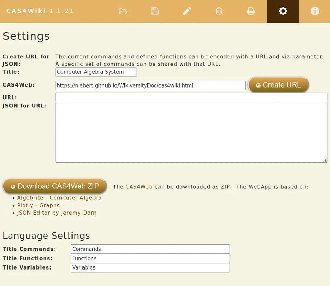The height and width of the screenshot is (286, 330).
Task: Click inside the CAS4Web address field
Action: coord(150,85)
